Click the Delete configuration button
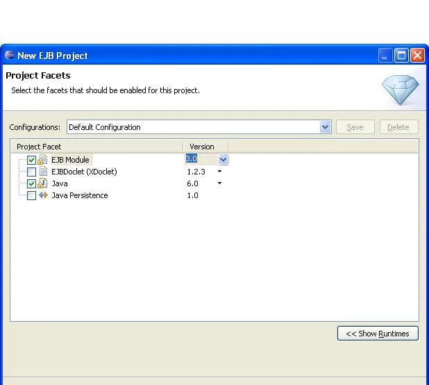 click(398, 127)
